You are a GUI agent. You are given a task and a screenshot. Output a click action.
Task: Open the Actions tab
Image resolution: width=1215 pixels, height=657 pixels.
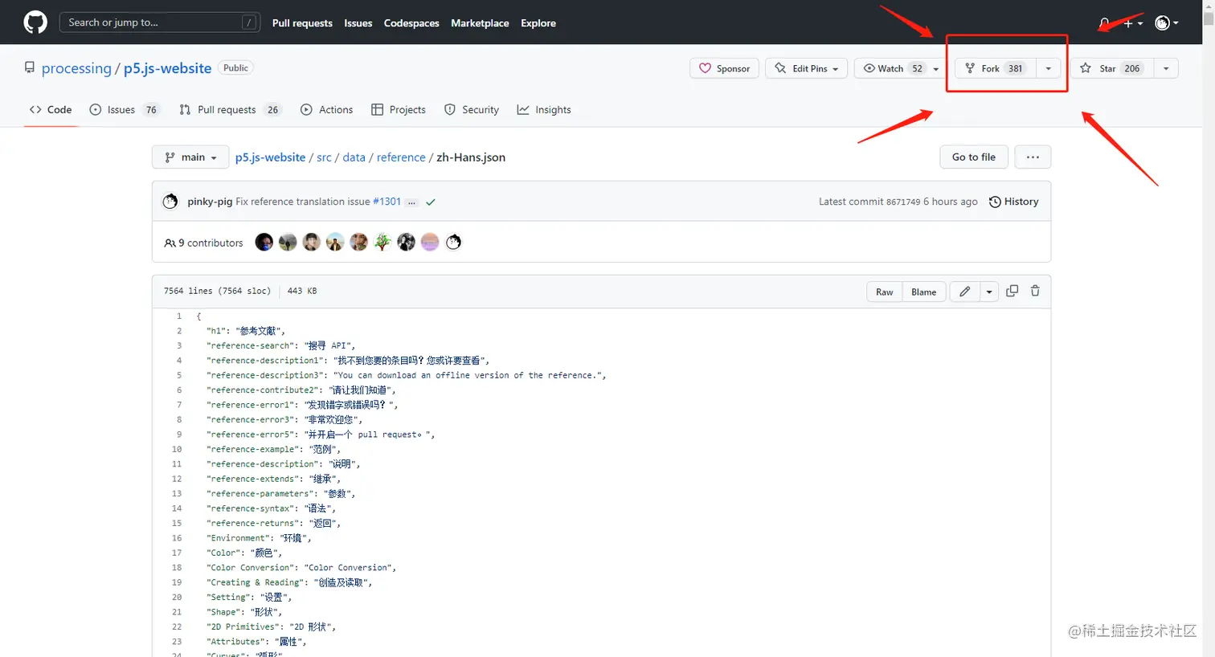[x=326, y=109]
